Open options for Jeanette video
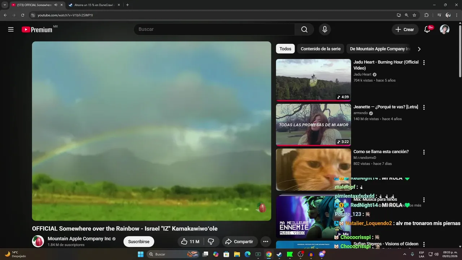This screenshot has height=260, width=462. click(x=424, y=107)
